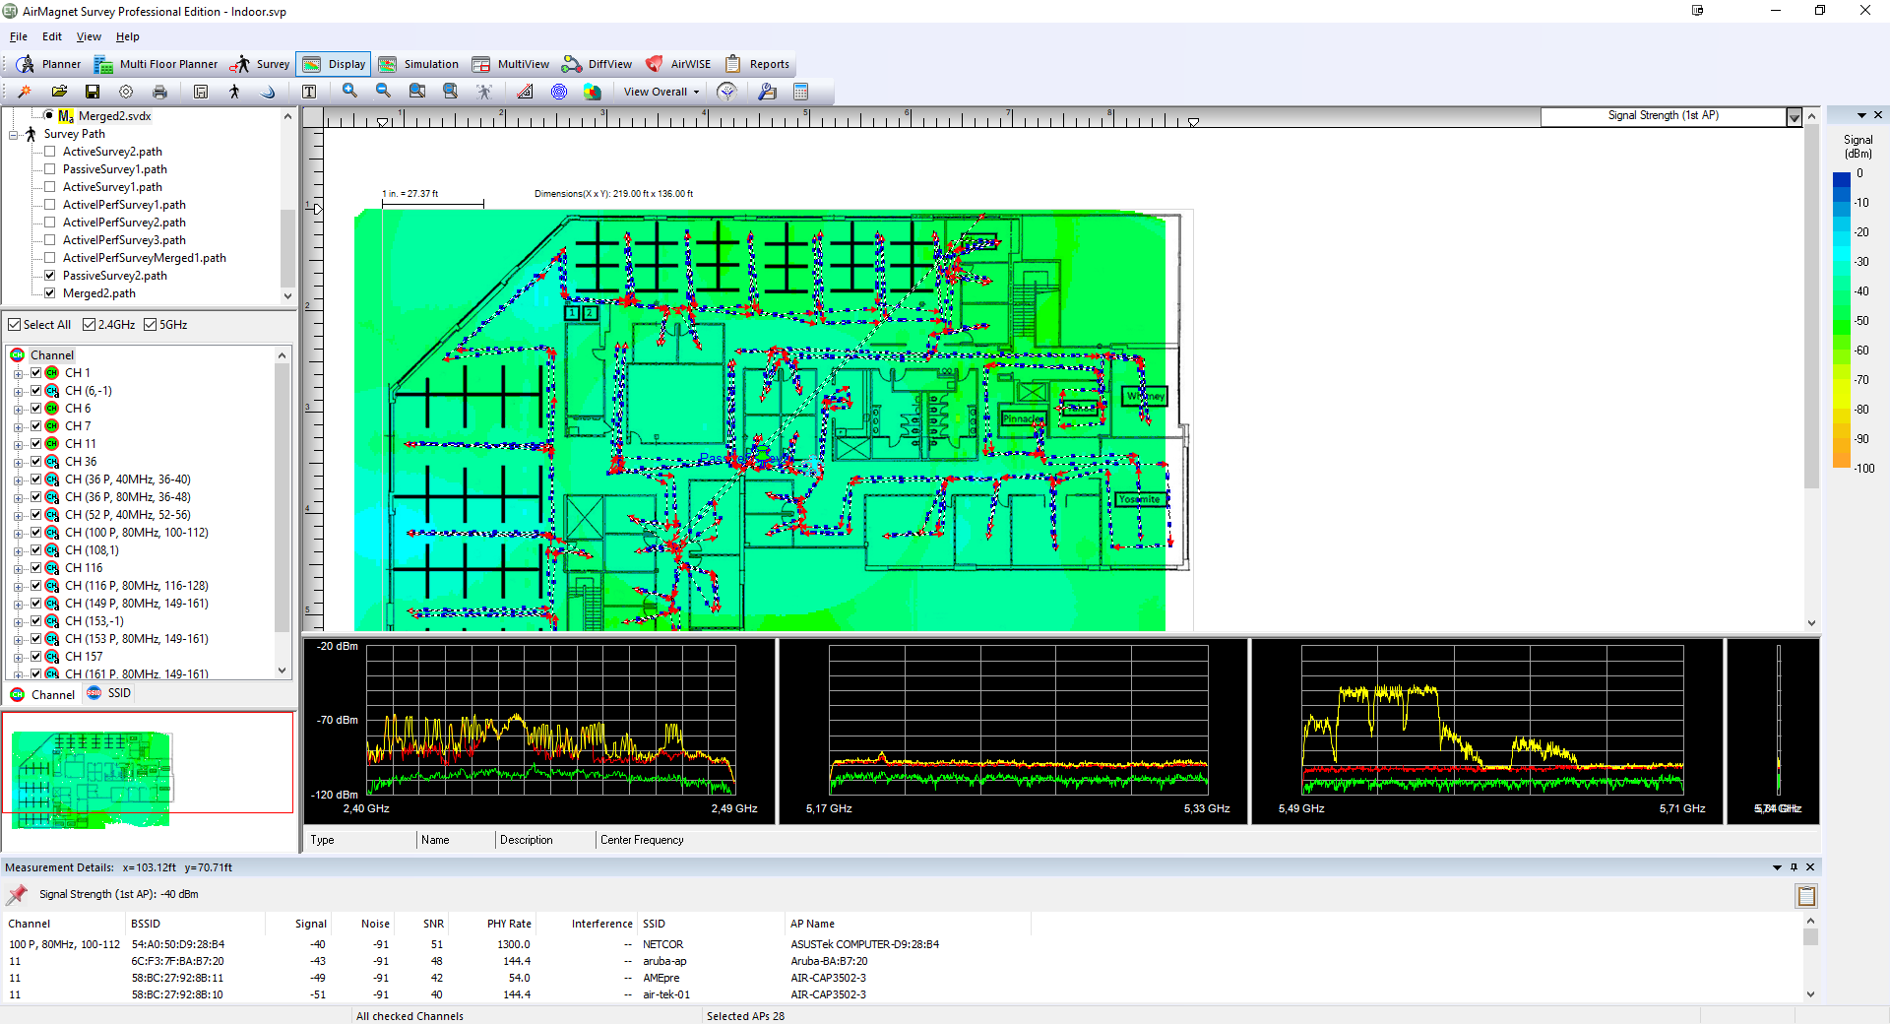1890x1024 pixels.
Task: Click the blue swoosh toolbar icon
Action: tap(268, 92)
